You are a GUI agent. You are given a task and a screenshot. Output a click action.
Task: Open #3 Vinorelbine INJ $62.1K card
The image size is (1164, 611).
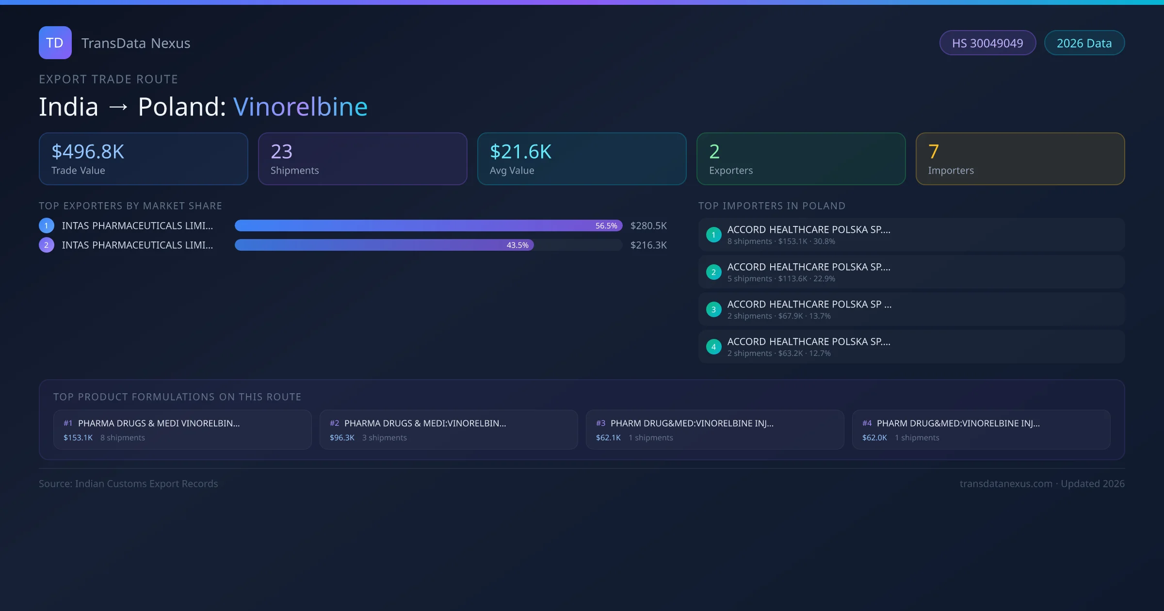tap(714, 430)
